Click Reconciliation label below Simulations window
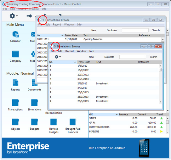Screen dimensions: 171x160 pos(54,113)
